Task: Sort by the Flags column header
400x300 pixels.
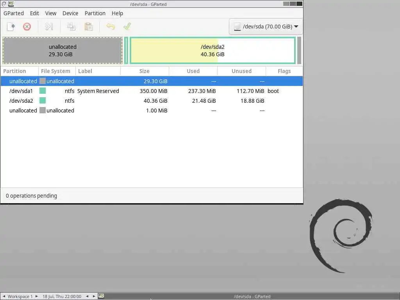Action: click(x=284, y=71)
